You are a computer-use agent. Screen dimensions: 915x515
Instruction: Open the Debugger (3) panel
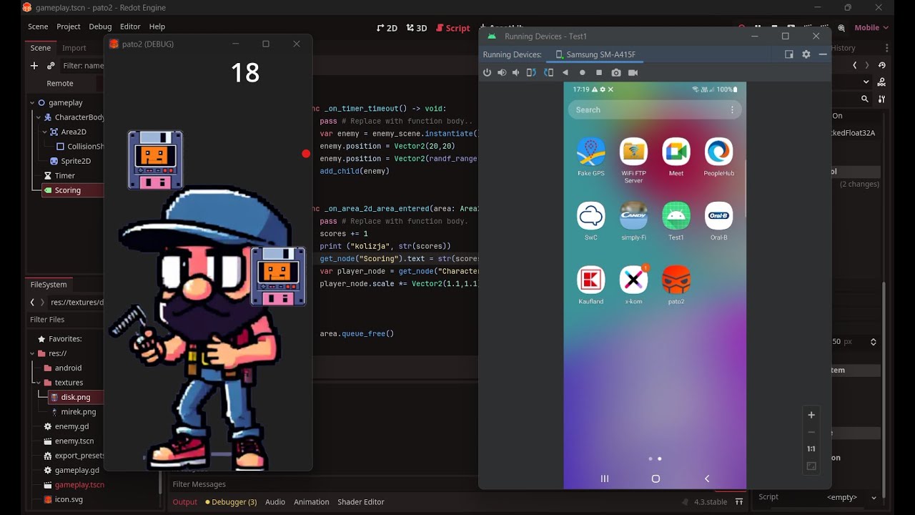tap(231, 502)
